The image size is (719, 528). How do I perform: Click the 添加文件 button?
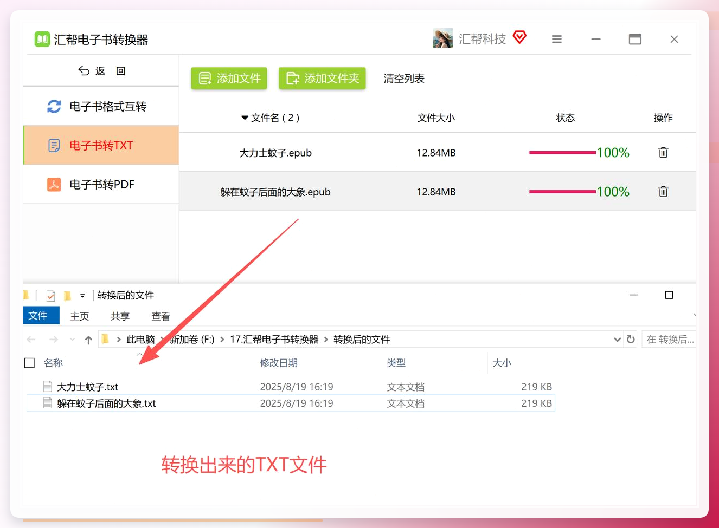(229, 79)
